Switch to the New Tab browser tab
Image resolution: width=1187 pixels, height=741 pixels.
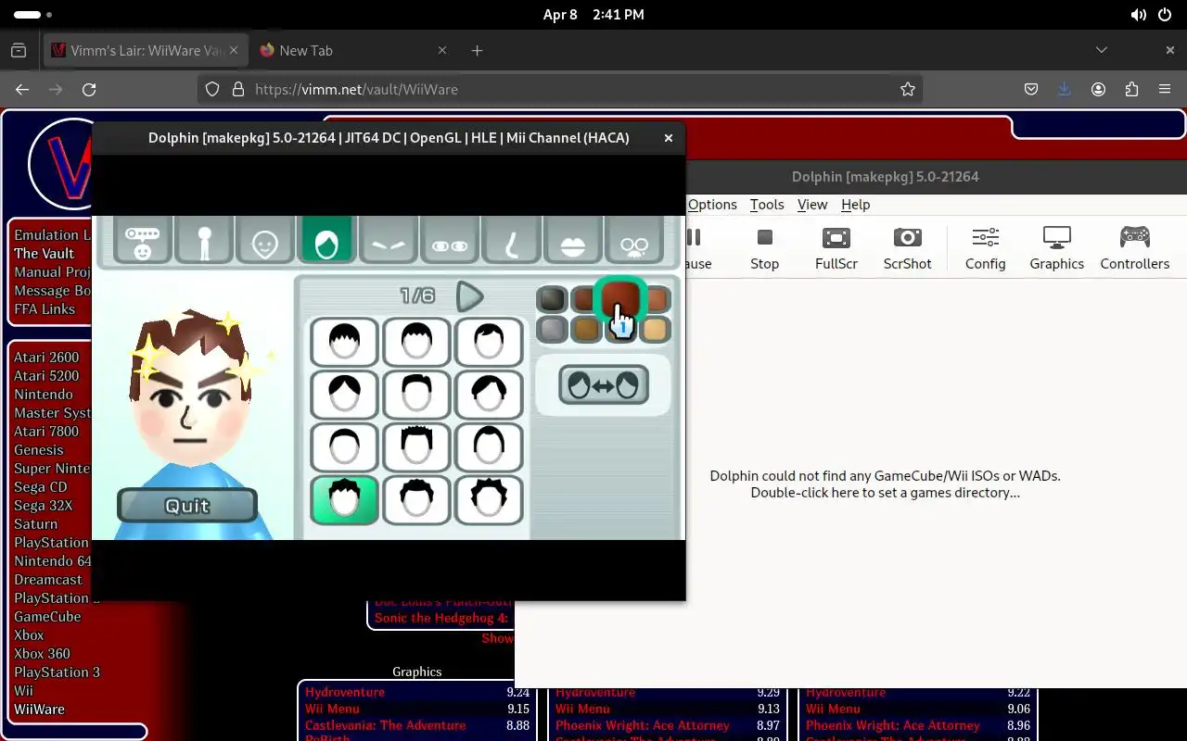click(352, 50)
